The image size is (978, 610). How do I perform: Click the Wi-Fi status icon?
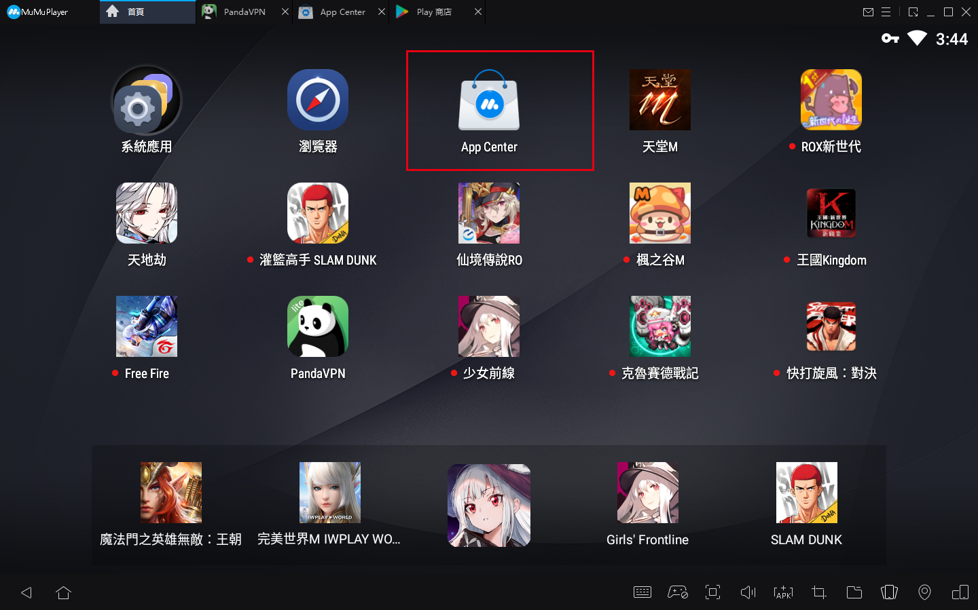[918, 38]
